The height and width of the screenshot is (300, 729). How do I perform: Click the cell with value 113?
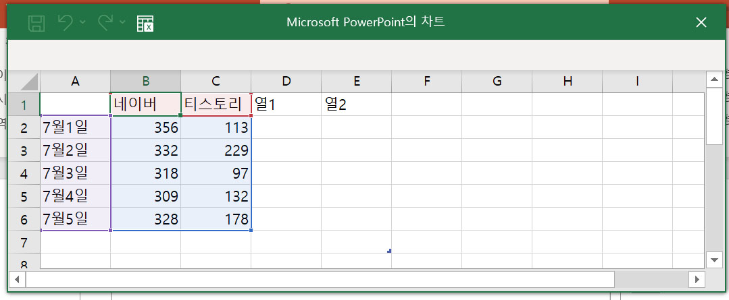tap(216, 127)
